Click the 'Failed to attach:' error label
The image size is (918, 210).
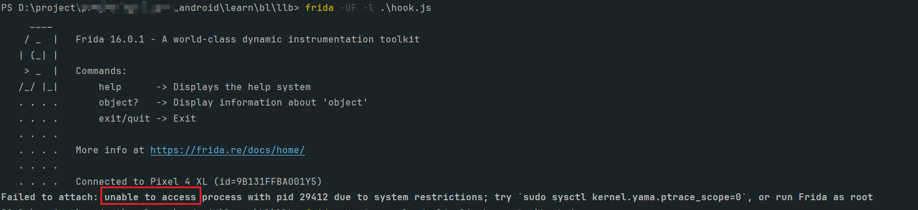pyautogui.click(x=50, y=197)
